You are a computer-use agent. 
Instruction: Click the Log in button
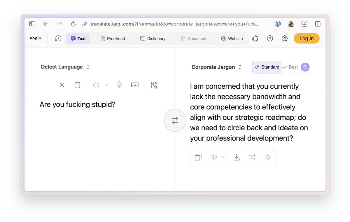307,39
